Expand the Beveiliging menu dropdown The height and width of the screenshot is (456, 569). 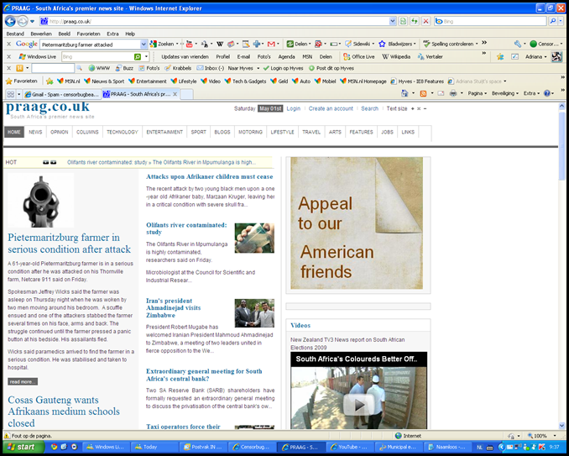504,94
